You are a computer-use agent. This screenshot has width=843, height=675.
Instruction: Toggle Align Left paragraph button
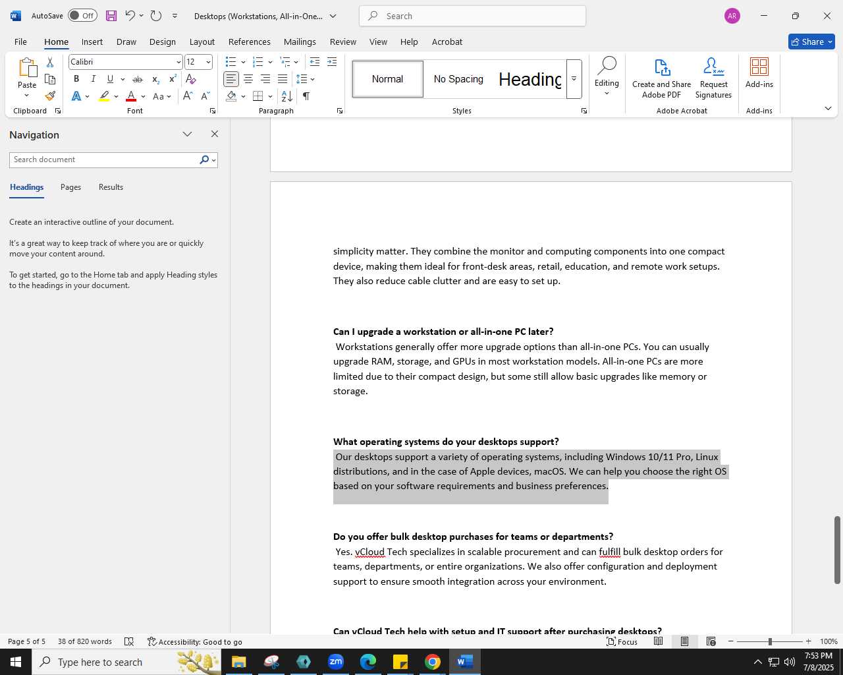click(231, 79)
